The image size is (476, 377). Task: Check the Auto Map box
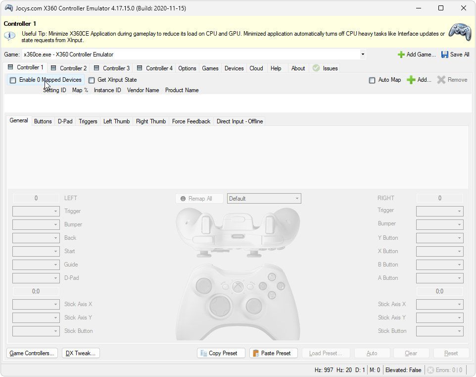point(372,80)
